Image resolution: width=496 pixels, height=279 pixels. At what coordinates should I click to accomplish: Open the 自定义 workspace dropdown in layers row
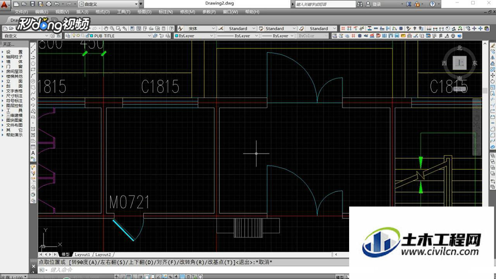25,36
